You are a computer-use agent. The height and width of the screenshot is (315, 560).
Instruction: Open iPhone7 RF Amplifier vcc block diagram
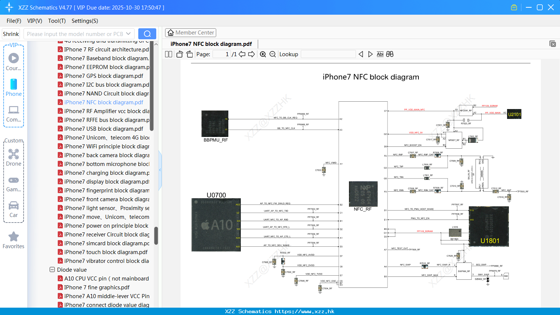click(103, 111)
